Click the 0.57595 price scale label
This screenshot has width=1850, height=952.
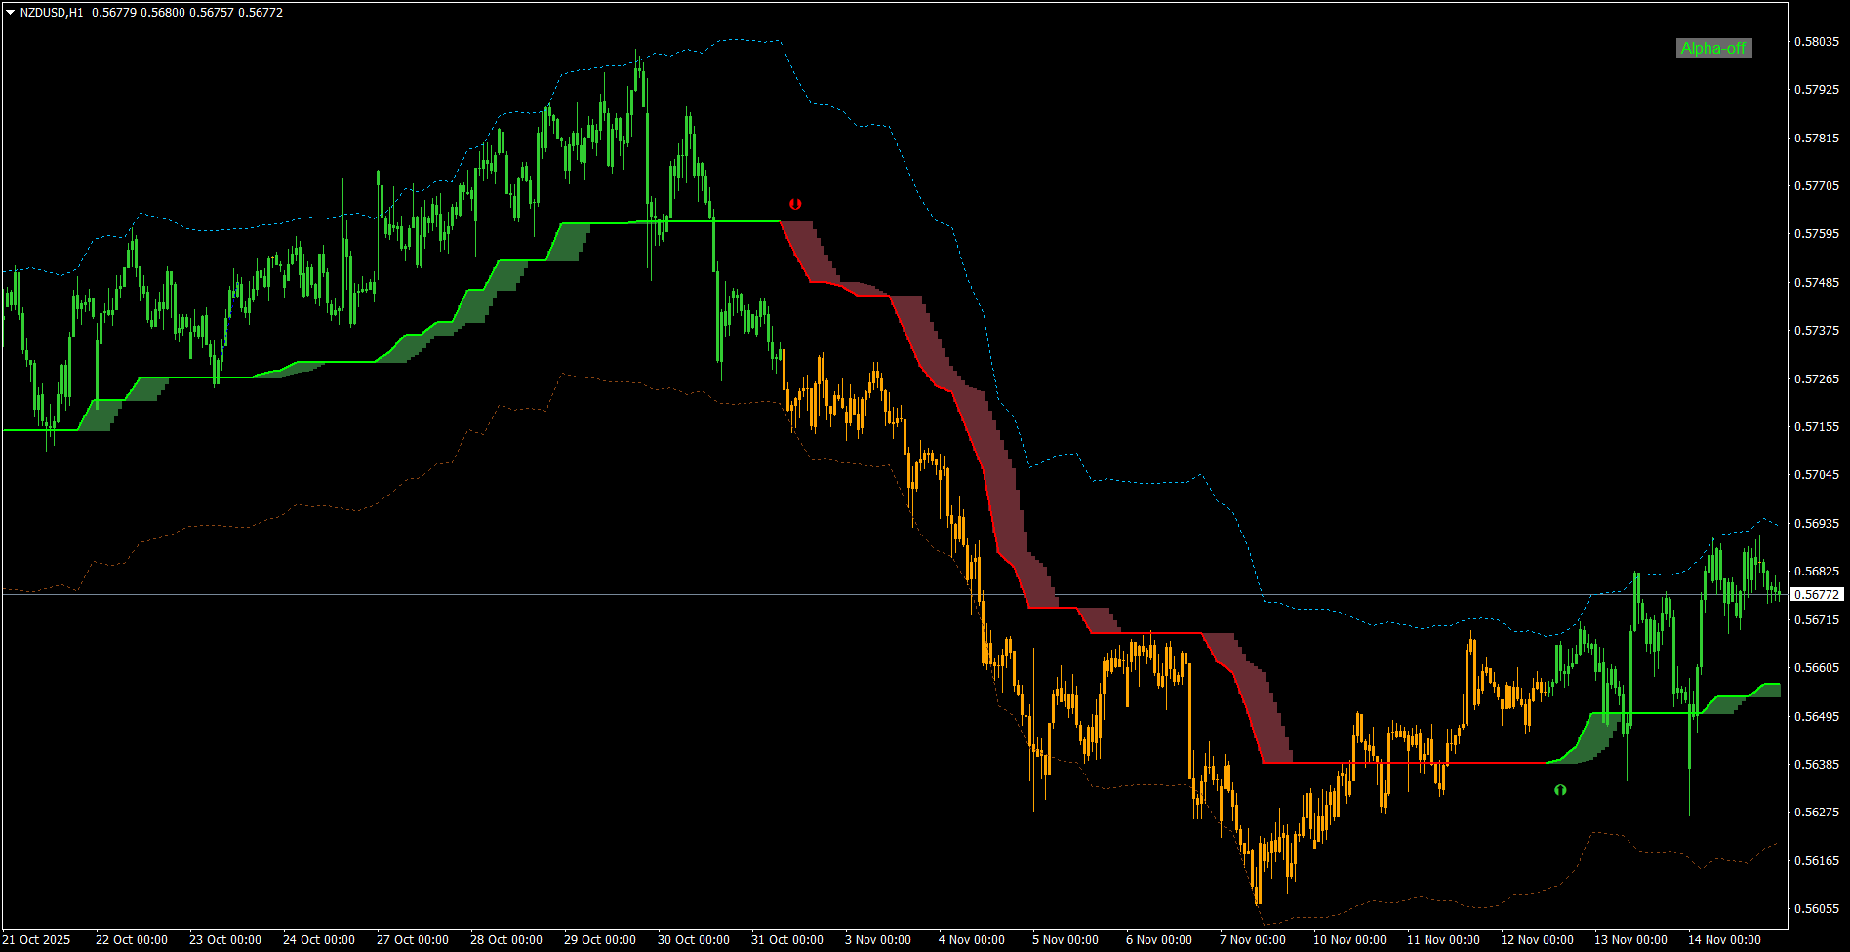coord(1817,234)
